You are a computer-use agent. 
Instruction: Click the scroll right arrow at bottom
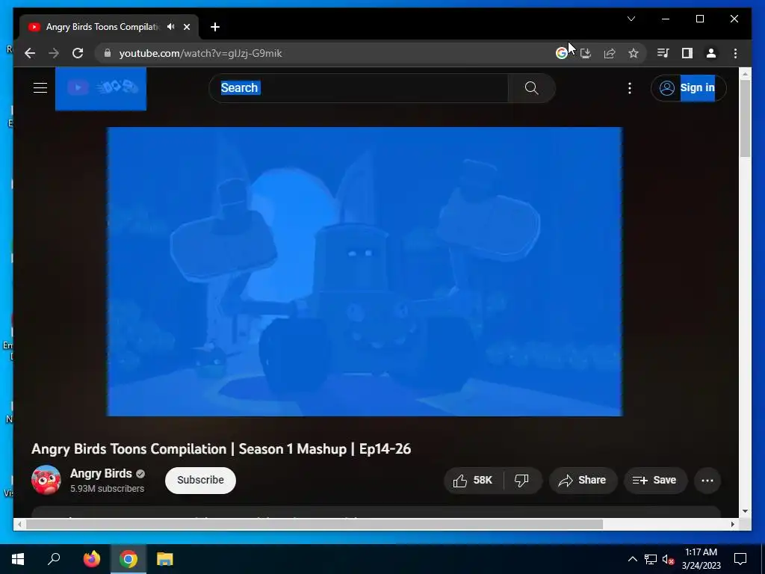[x=732, y=524]
